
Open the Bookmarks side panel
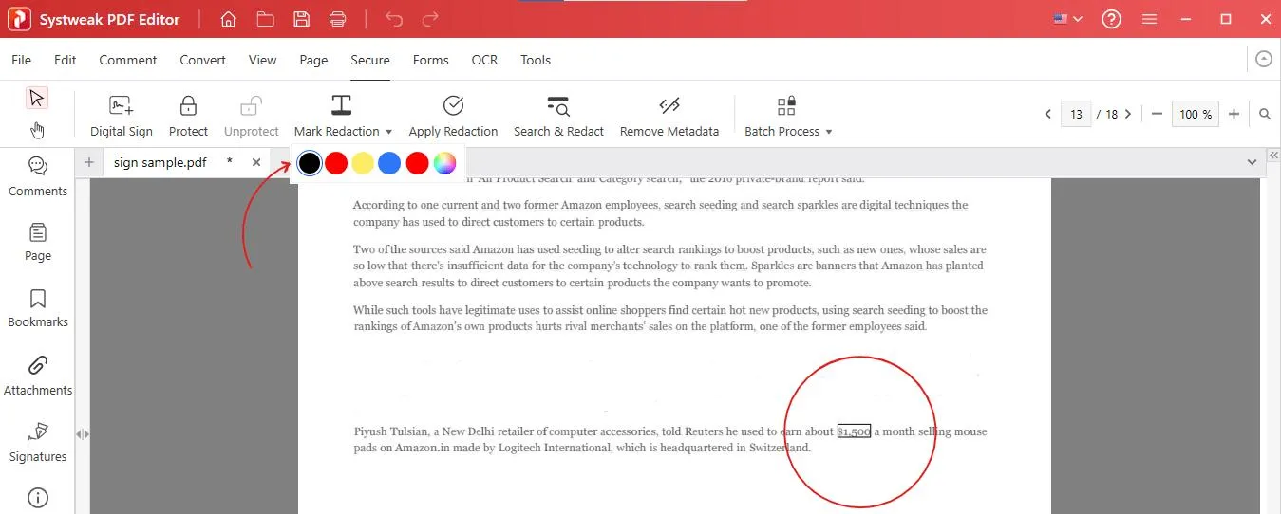[38, 308]
